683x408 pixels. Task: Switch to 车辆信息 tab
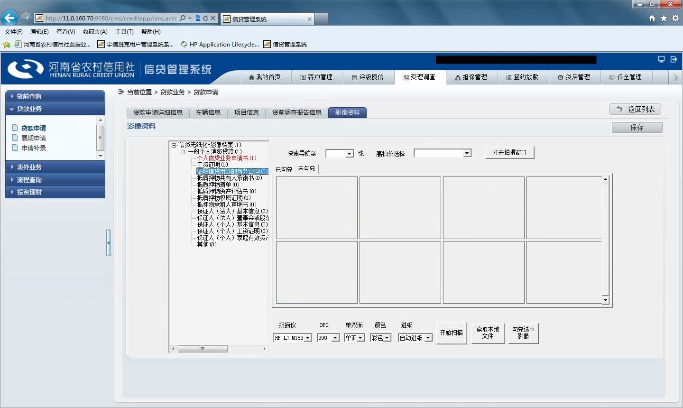[x=208, y=112]
